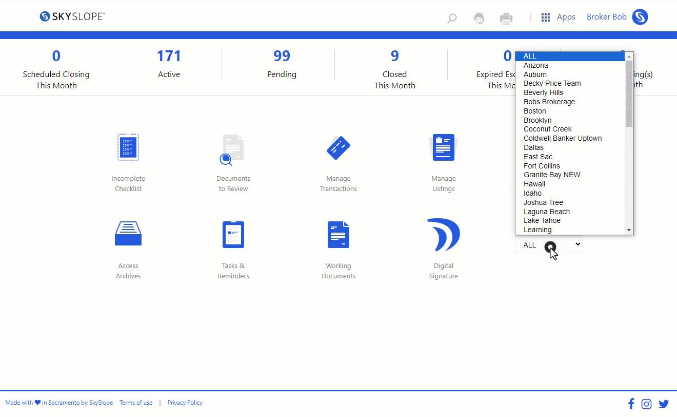Open Digital Signature icon
Image resolution: width=677 pixels, height=417 pixels.
click(444, 235)
